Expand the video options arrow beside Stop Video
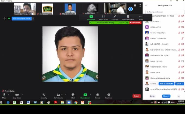The height and width of the screenshot is (114, 185). [x=22, y=95]
